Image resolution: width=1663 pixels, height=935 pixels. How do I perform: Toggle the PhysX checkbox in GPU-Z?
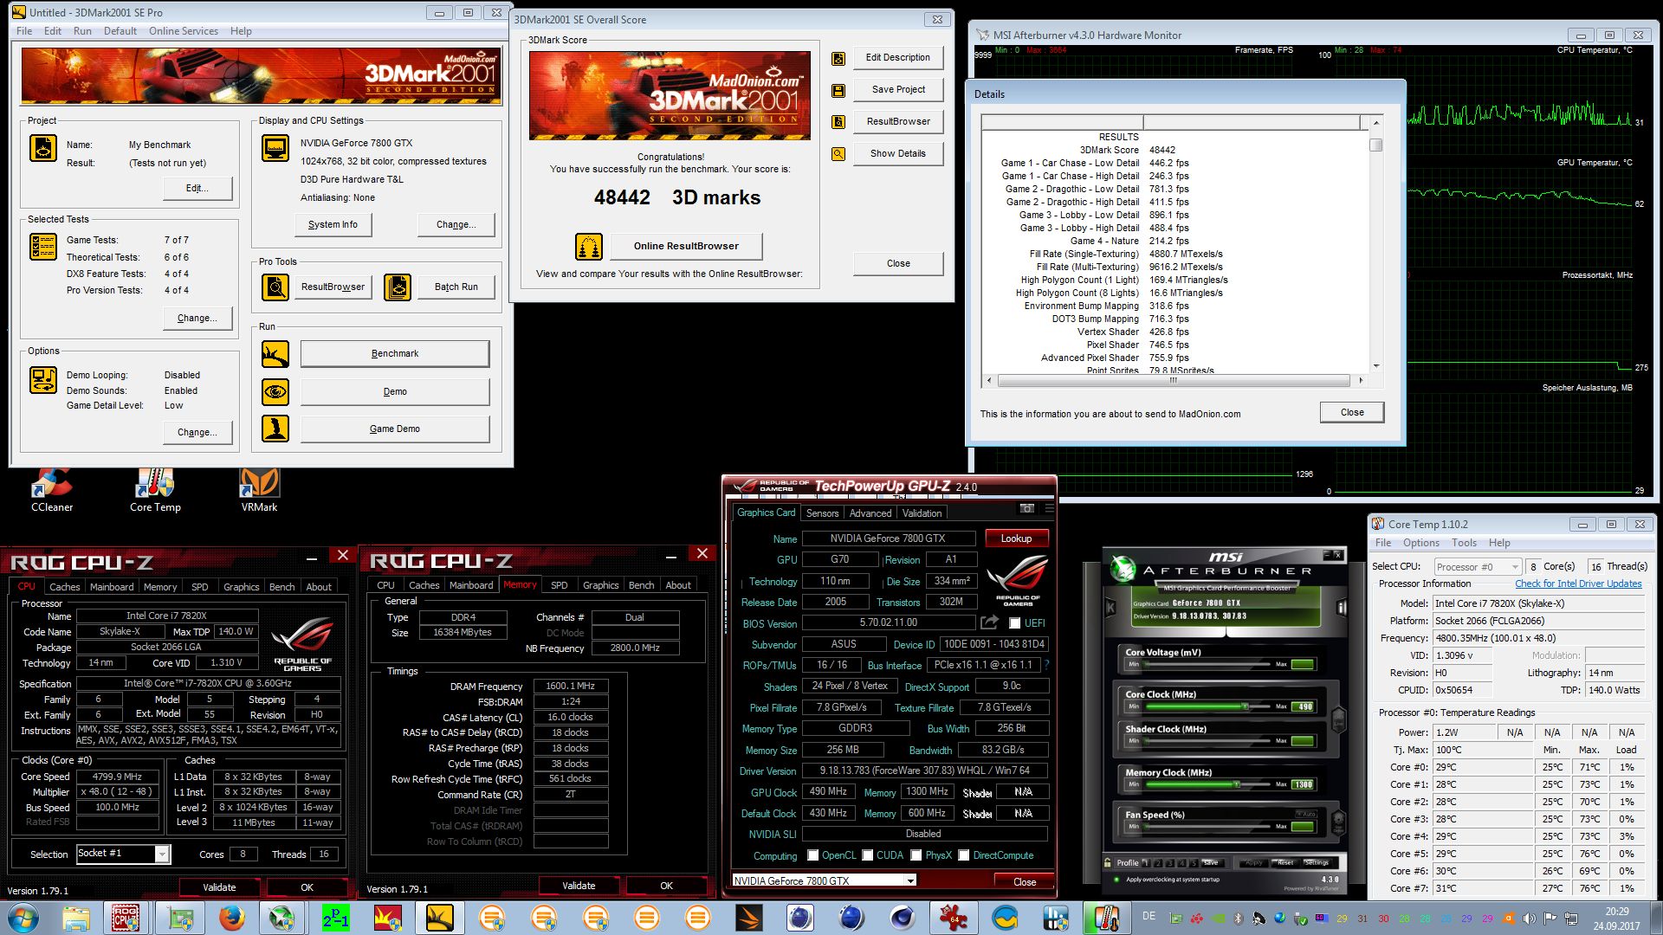916,855
